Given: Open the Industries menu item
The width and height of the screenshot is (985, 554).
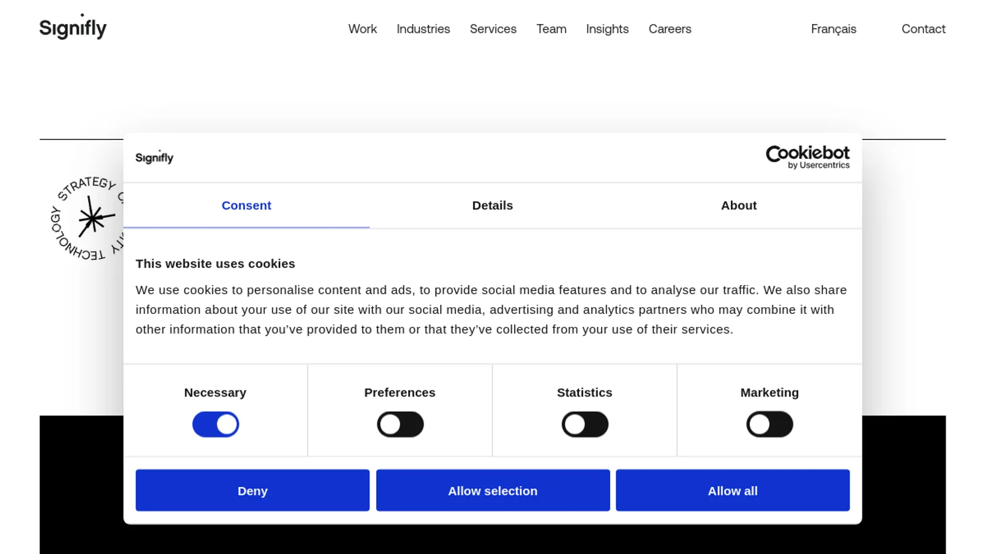Looking at the screenshot, I should pyautogui.click(x=423, y=29).
